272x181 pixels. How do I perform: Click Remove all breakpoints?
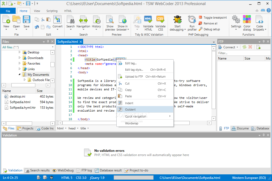208,23
